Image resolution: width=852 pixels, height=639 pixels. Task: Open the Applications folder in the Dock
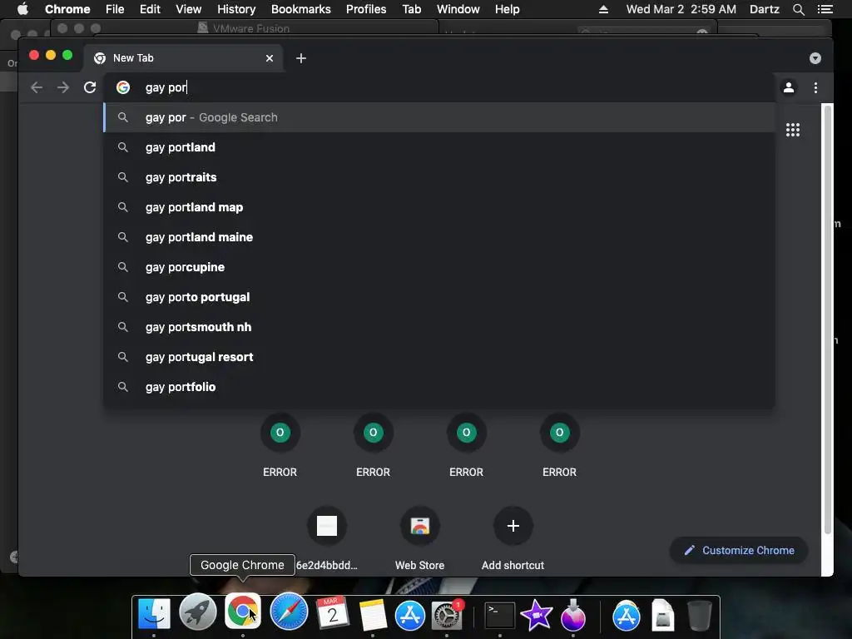[x=626, y=616]
